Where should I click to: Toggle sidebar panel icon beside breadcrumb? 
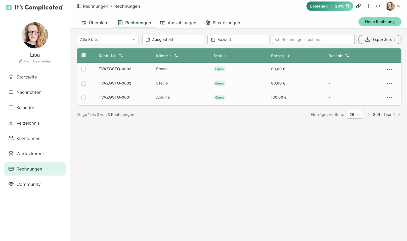(79, 6)
